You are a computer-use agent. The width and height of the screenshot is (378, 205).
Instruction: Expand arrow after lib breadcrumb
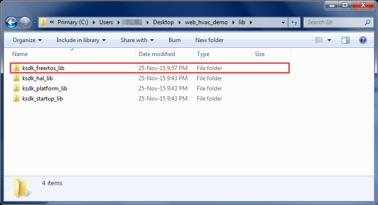(251, 22)
